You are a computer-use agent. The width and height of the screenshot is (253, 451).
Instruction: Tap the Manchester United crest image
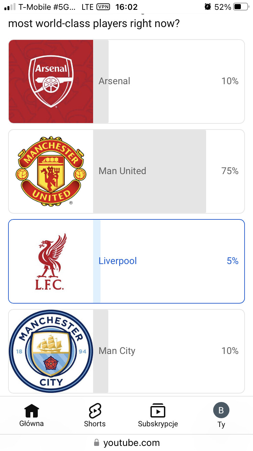pyautogui.click(x=51, y=171)
